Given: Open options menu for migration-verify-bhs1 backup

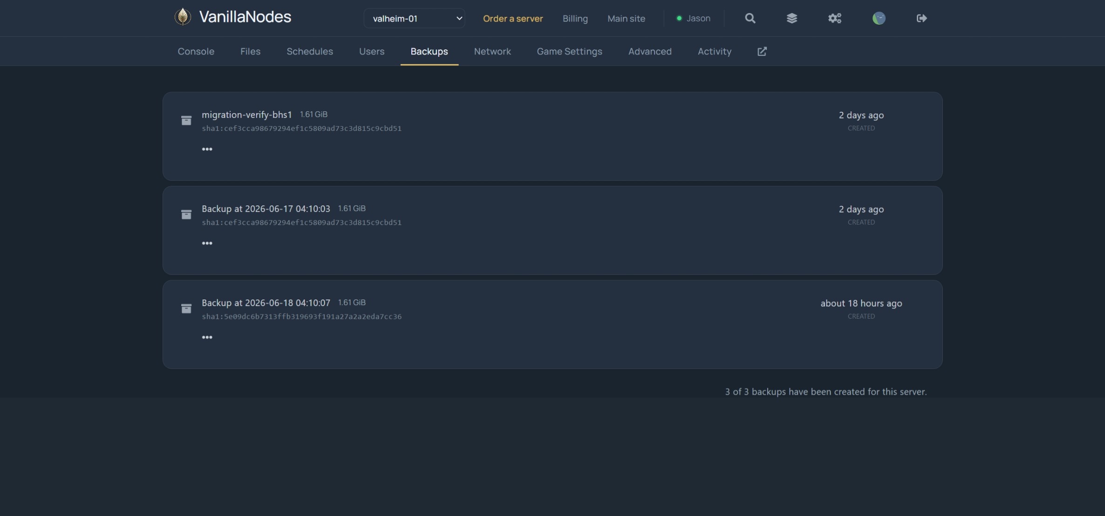Looking at the screenshot, I should click(207, 149).
